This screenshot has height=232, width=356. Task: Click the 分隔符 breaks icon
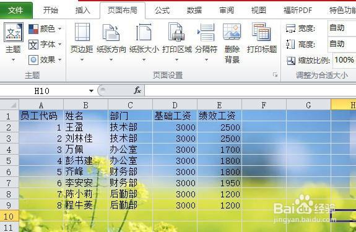[x=206, y=32]
